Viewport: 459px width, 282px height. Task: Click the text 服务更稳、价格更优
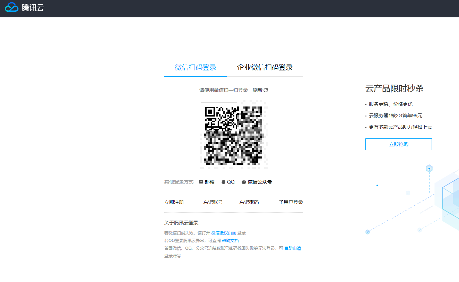(x=391, y=104)
